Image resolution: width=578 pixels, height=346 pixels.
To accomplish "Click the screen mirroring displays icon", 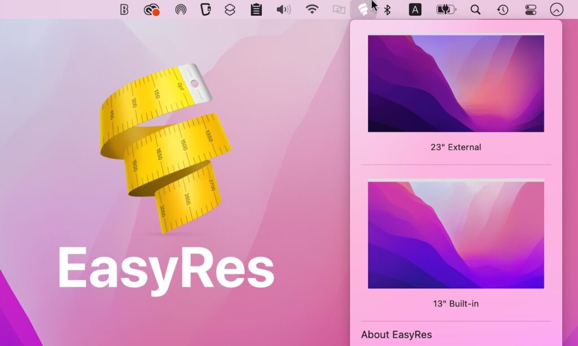I will (339, 9).
